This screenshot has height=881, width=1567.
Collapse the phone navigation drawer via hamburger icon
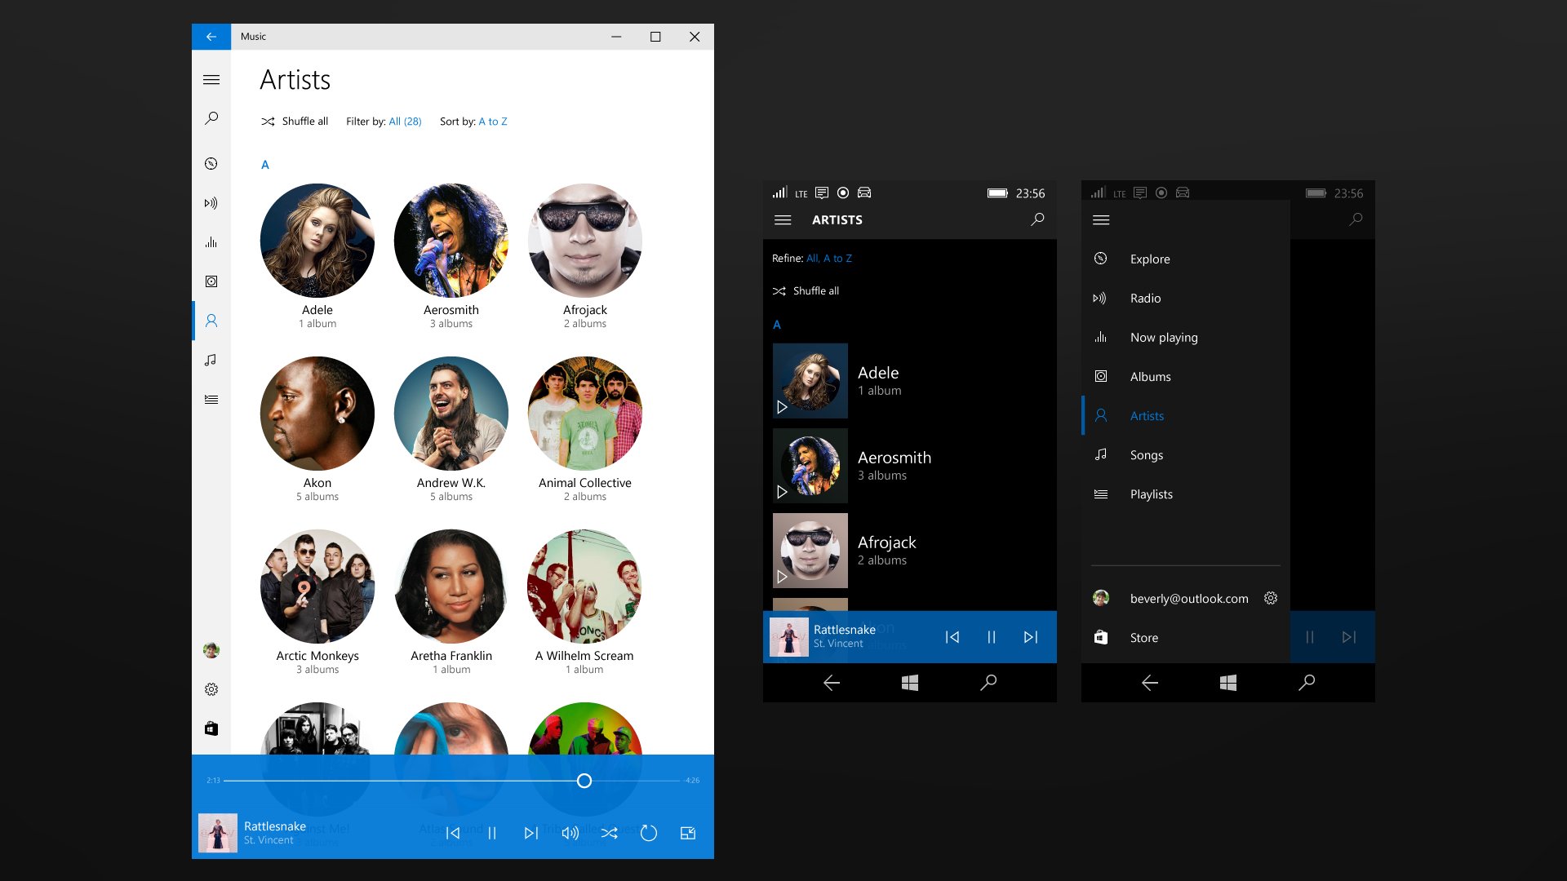[x=1100, y=219]
